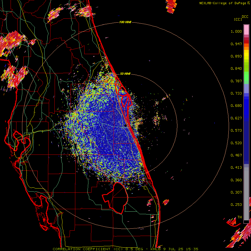Click the [CC] label above the color scale
Screen dimensions: 251x251
click(238, 19)
